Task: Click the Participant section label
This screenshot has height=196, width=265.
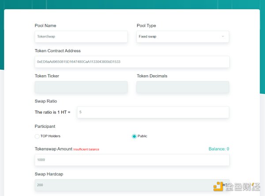Action: pos(45,127)
